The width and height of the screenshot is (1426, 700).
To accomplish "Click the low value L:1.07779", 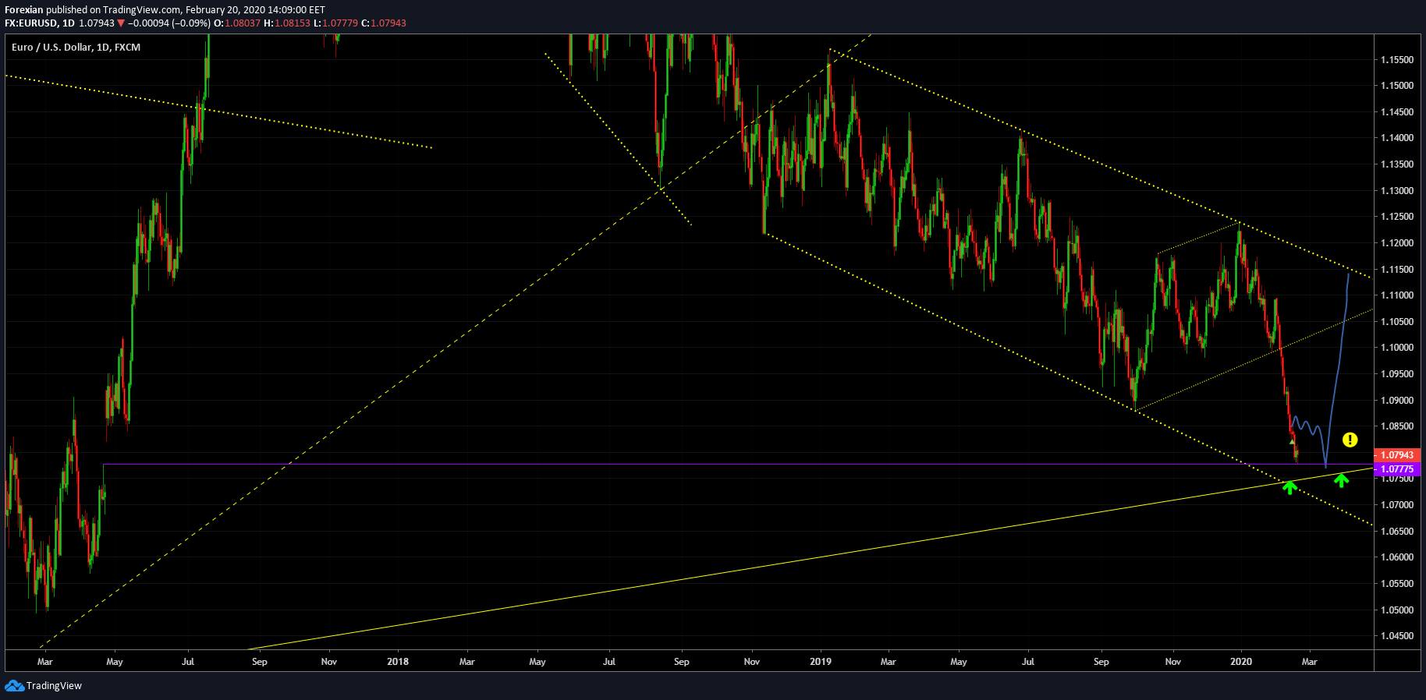I will point(336,23).
